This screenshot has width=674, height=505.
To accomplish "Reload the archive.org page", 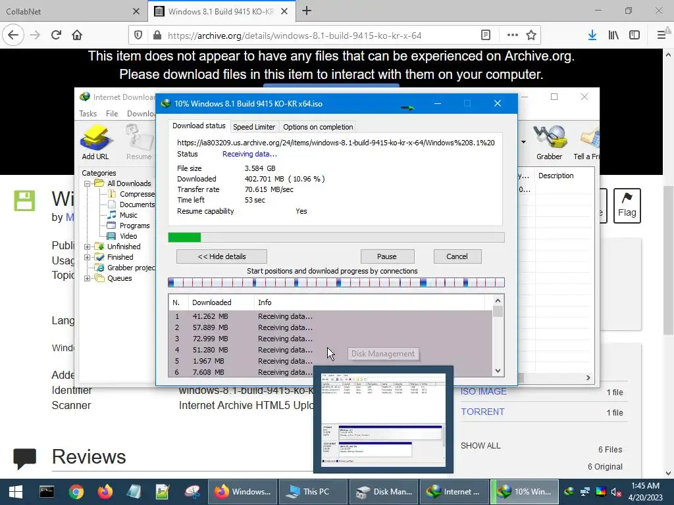I will point(57,36).
